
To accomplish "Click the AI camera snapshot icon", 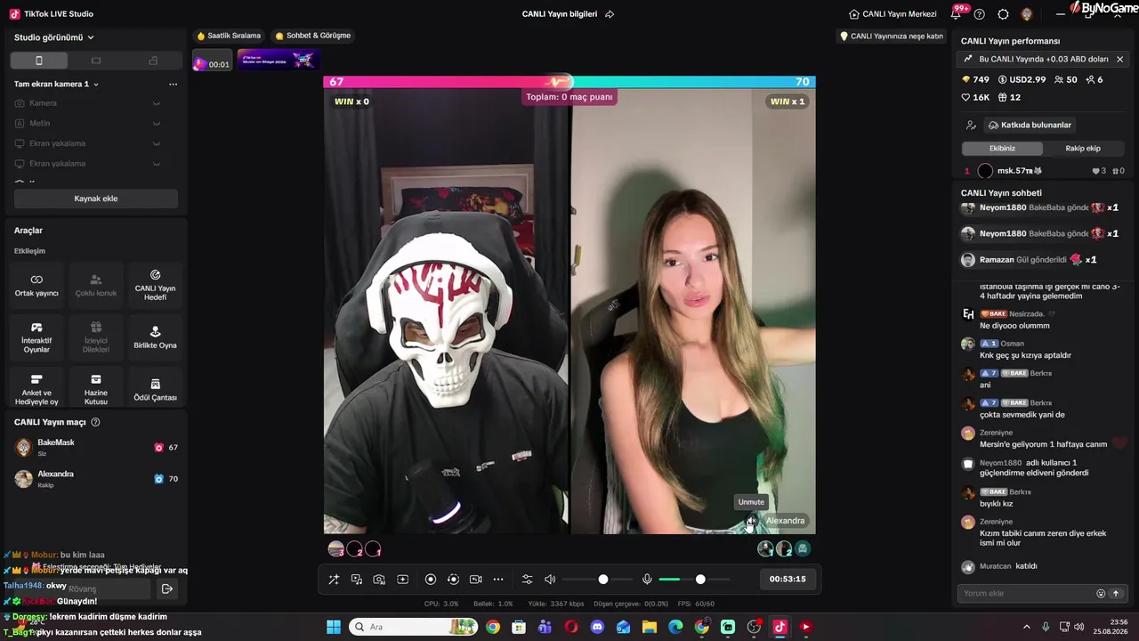I will pyautogui.click(x=379, y=580).
